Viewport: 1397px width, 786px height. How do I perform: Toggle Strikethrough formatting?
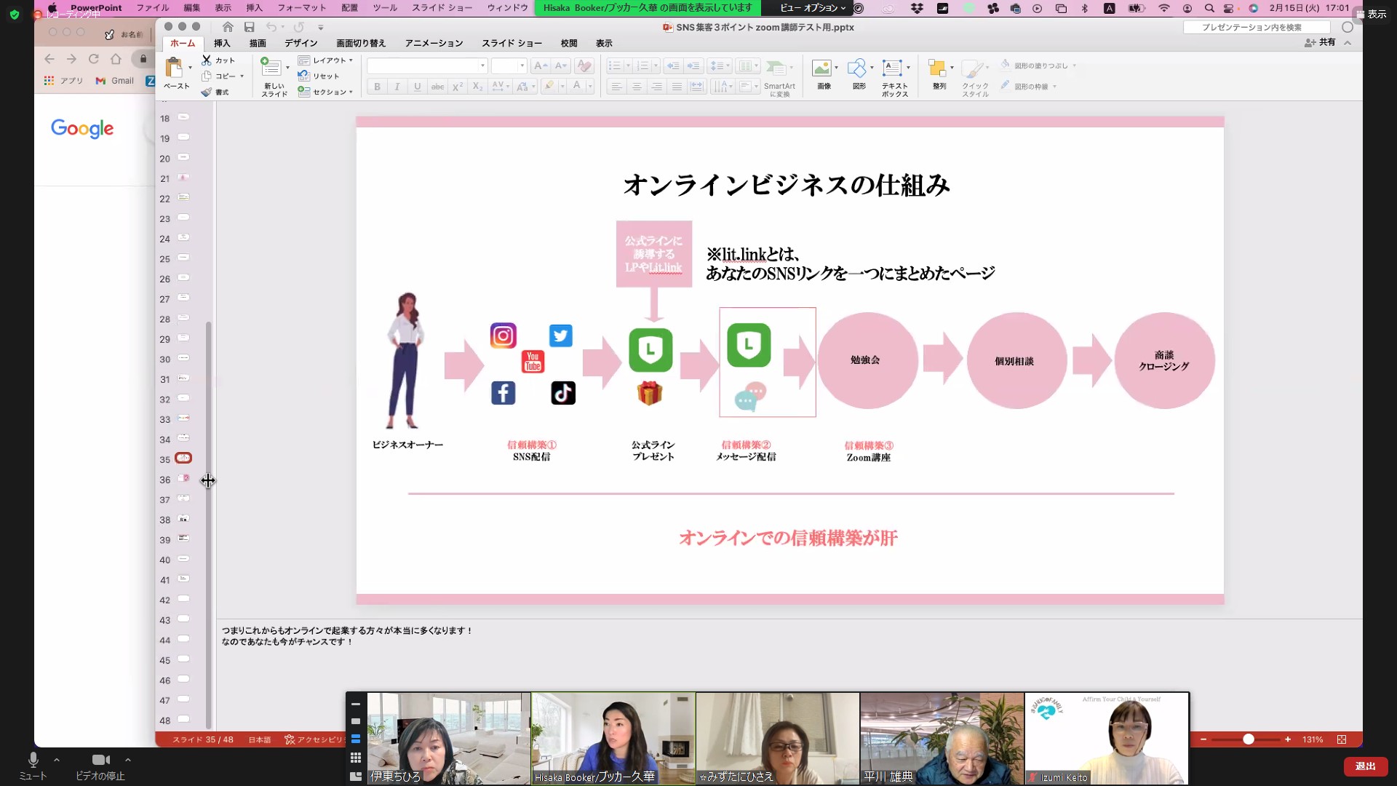tap(437, 87)
